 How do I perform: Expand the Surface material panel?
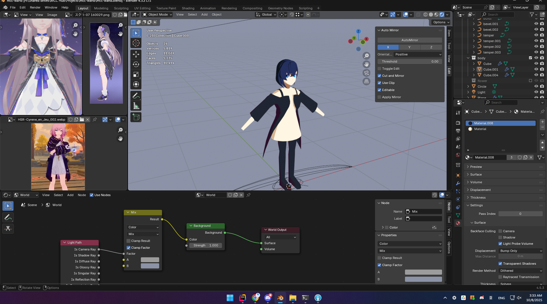(476, 174)
